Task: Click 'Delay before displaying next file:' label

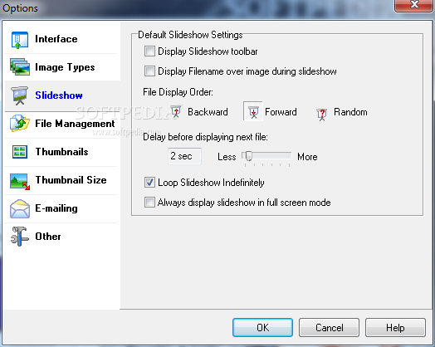Action: pos(205,137)
